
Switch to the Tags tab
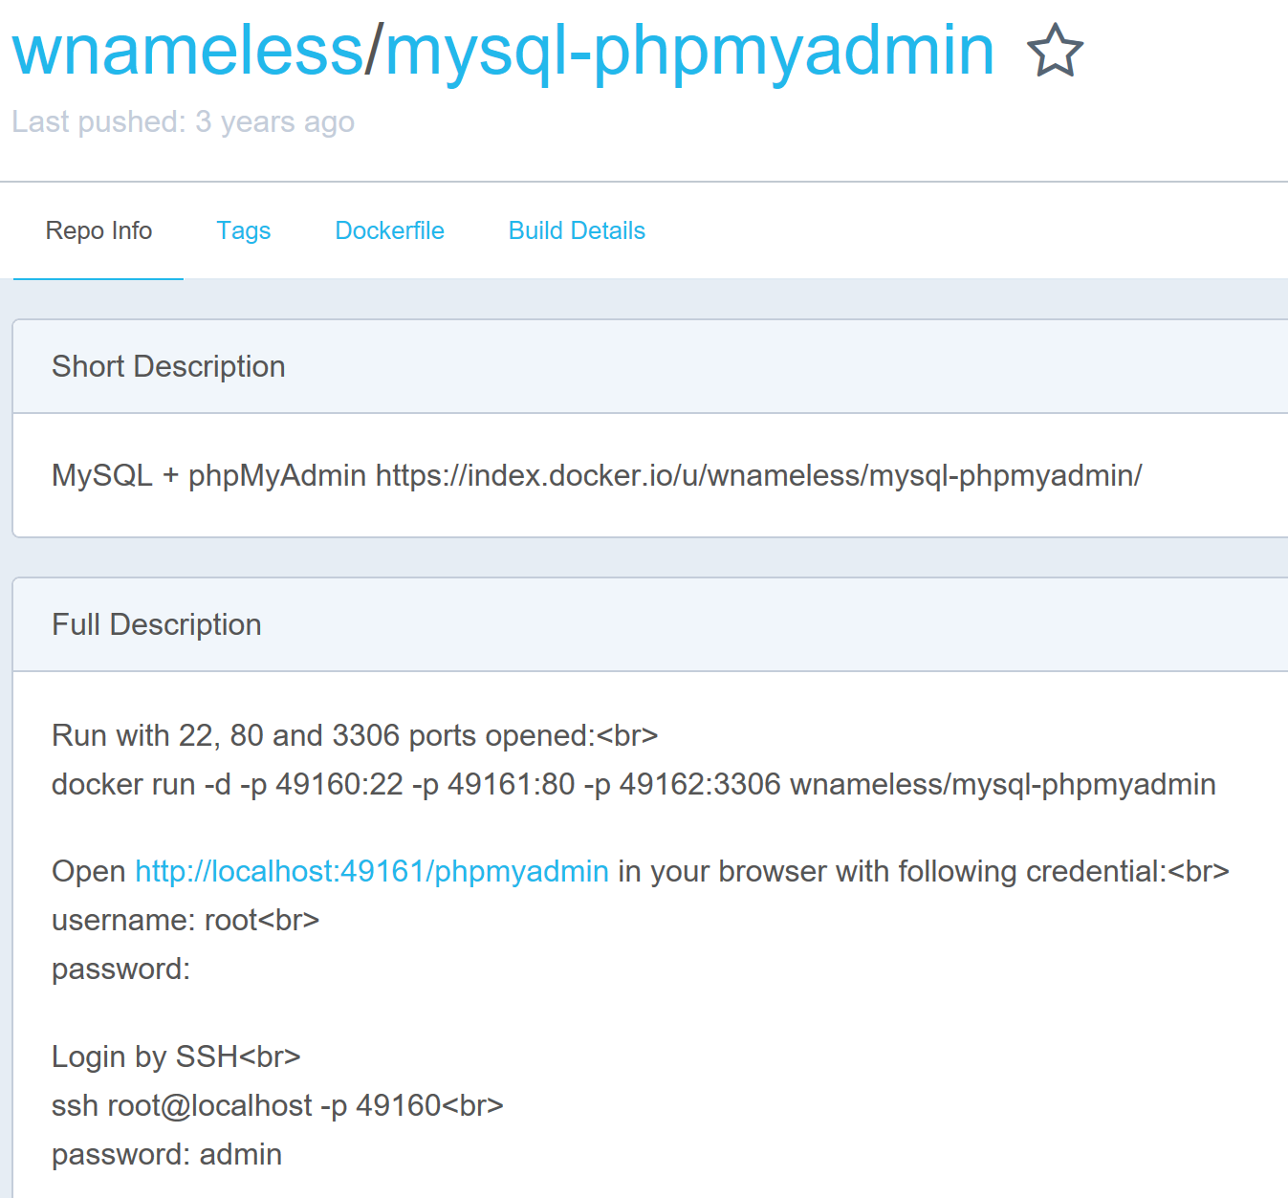[x=243, y=230]
